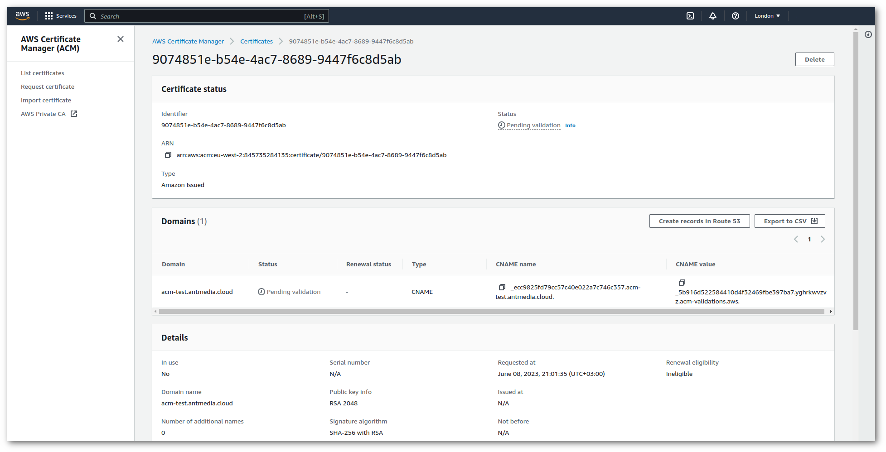The image size is (886, 452).
Task: Open the Services grid menu
Action: [x=61, y=16]
